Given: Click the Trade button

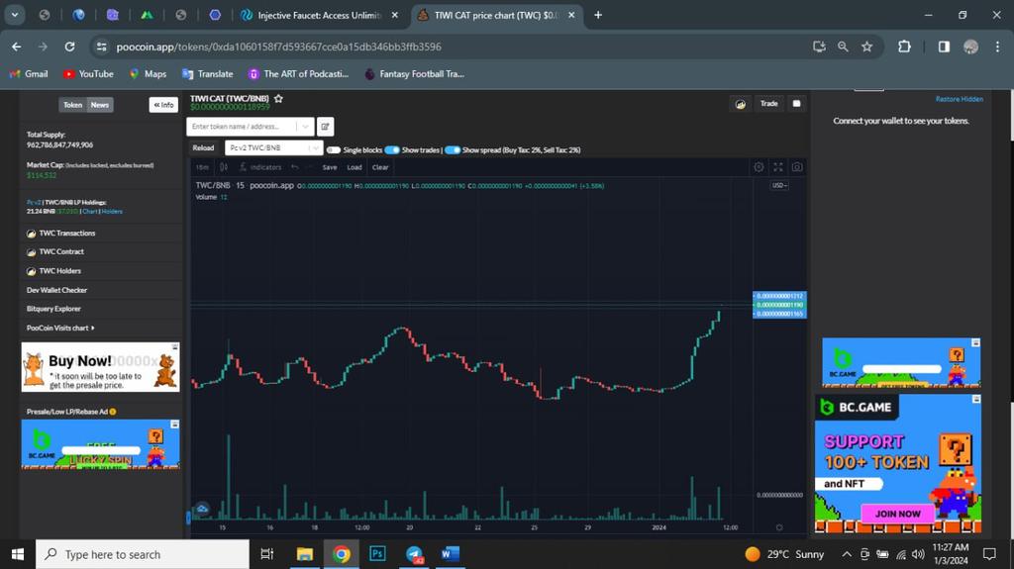Looking at the screenshot, I should pyautogui.click(x=768, y=104).
